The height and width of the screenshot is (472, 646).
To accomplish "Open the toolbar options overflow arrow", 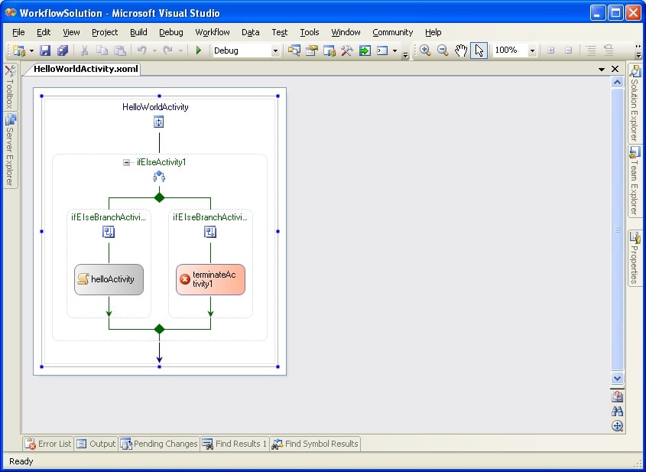I will [x=405, y=54].
